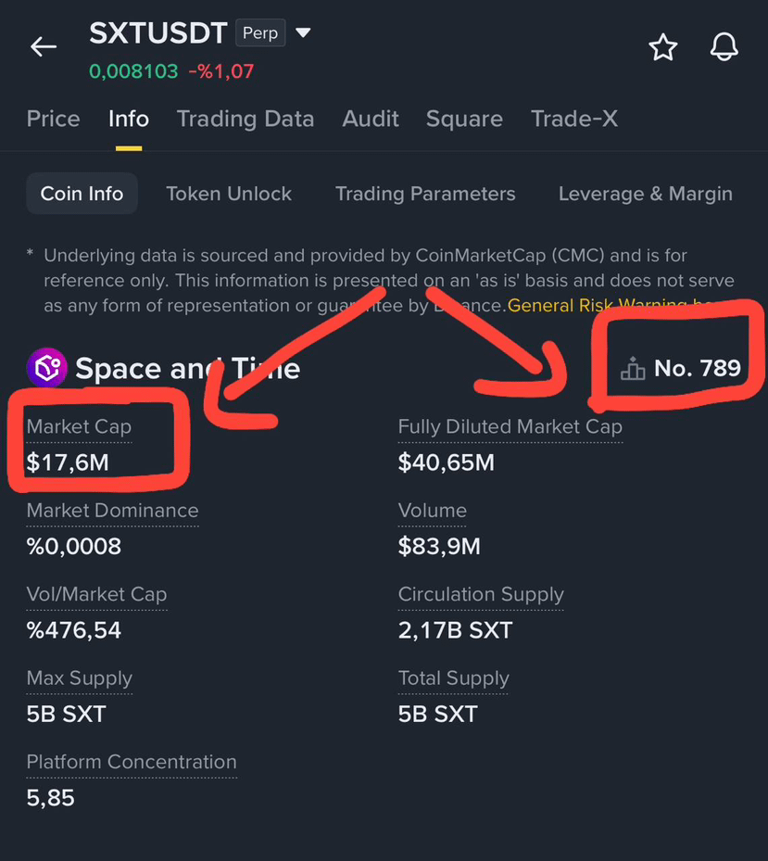
Task: Open the General Risk Warning link
Action: click(x=611, y=305)
